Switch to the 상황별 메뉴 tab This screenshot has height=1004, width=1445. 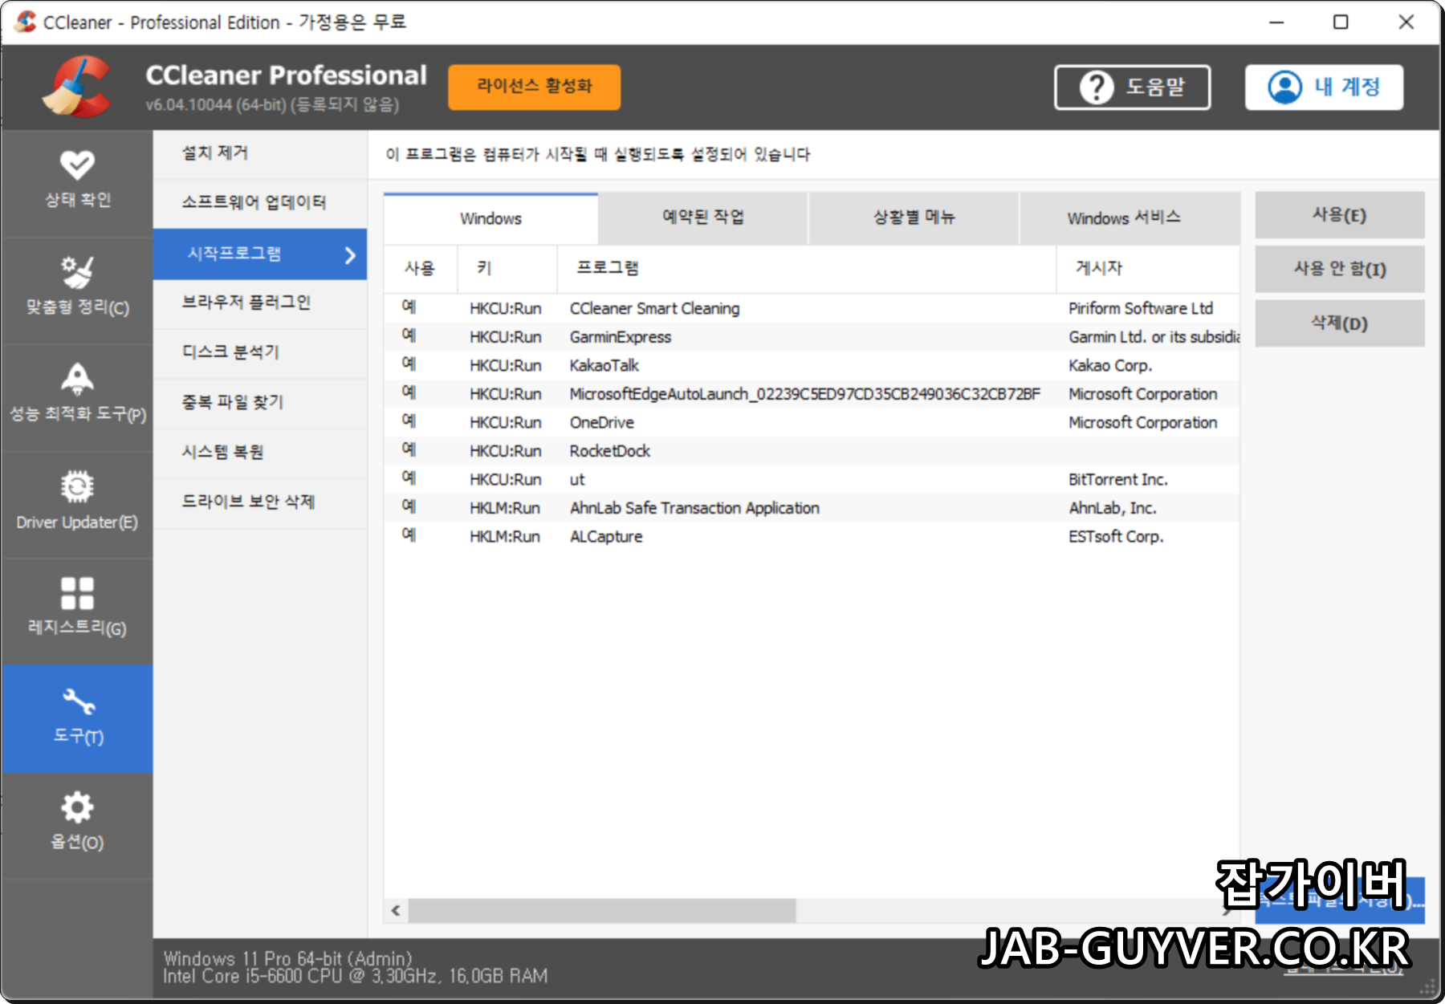914,217
